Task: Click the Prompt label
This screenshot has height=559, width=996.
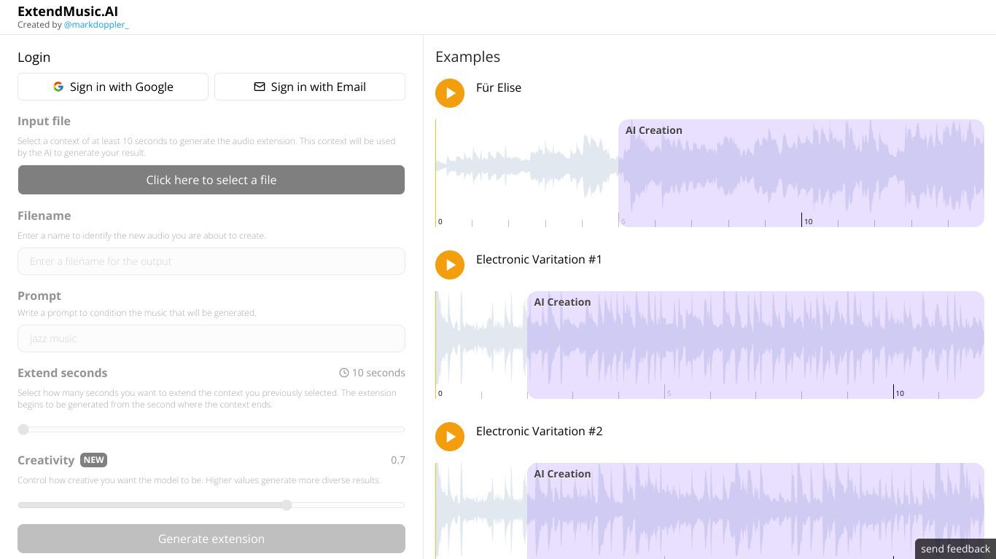Action: 39,296
